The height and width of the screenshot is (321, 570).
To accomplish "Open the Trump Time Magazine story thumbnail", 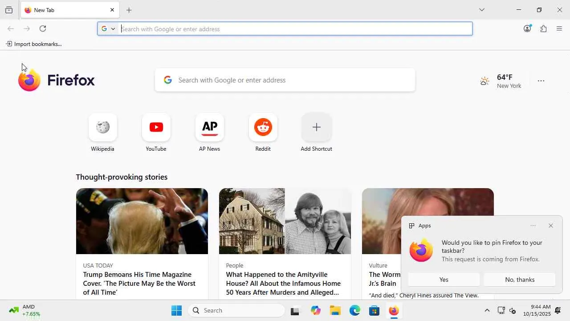I will 142,221.
